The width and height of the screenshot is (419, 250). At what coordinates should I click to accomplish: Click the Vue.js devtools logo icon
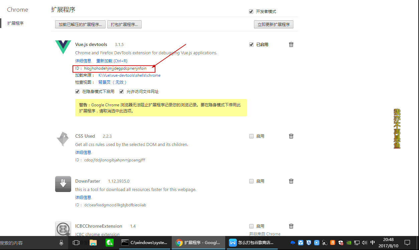click(63, 47)
